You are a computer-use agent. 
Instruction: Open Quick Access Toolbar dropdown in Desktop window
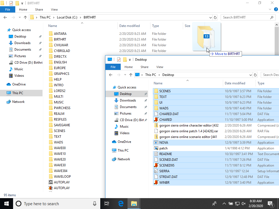(130, 60)
